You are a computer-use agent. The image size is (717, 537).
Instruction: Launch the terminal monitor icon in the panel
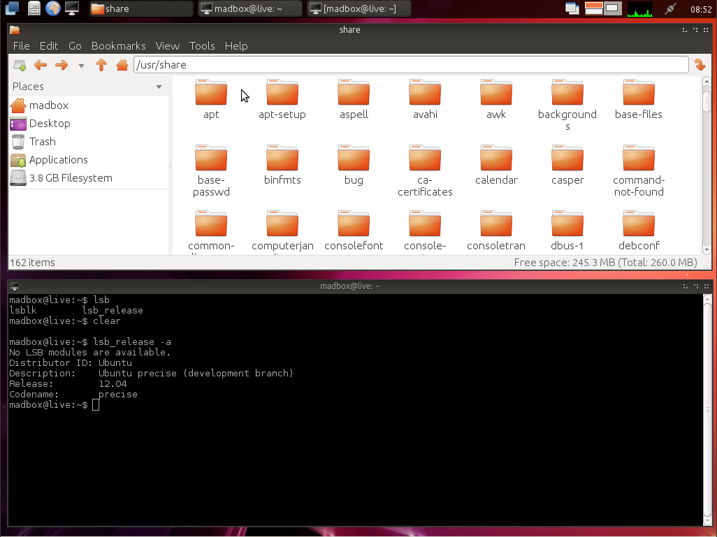click(72, 8)
